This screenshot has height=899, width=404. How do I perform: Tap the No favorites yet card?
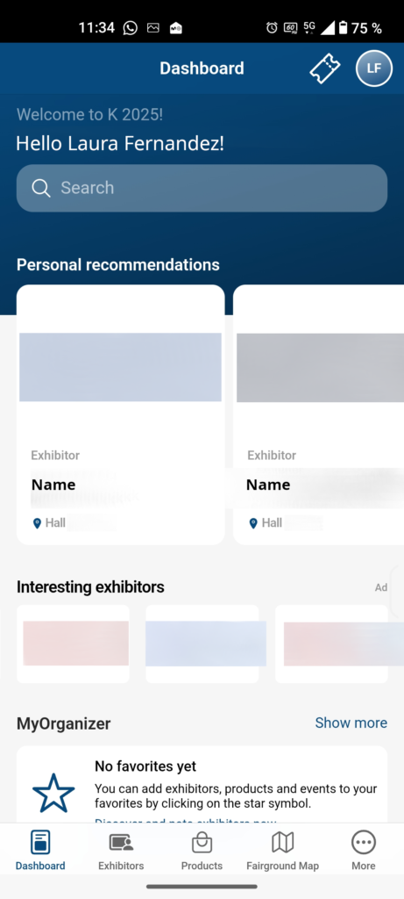coord(202,784)
